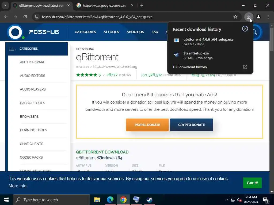Select CODEC PACKS category
The width and height of the screenshot is (274, 205).
(31, 157)
